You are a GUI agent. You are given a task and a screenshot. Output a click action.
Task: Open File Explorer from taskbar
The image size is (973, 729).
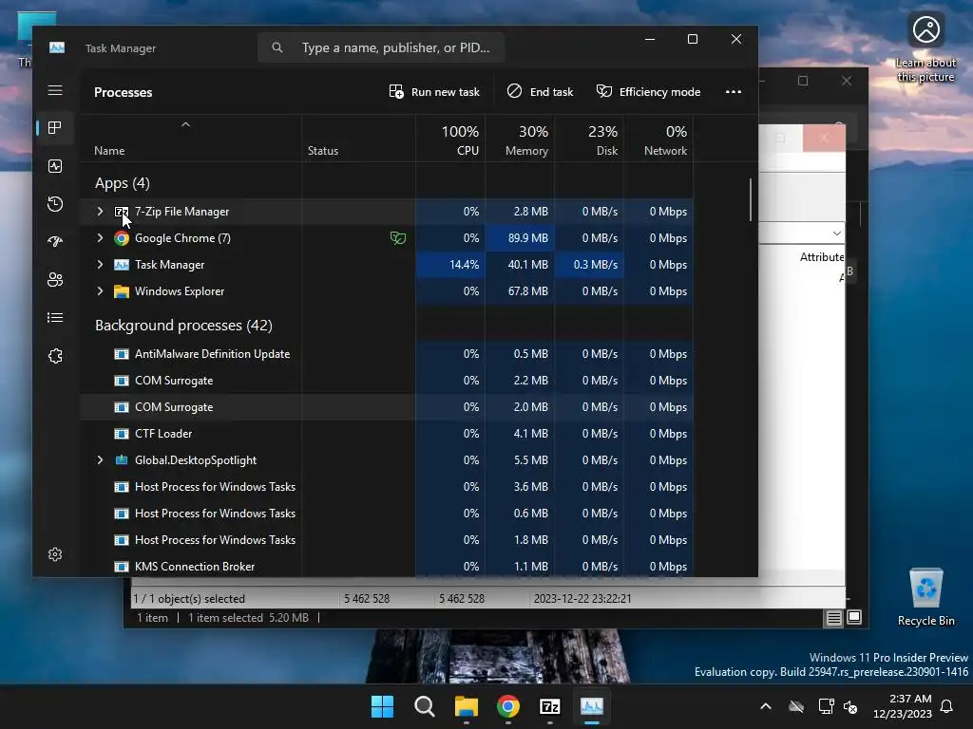click(x=466, y=706)
